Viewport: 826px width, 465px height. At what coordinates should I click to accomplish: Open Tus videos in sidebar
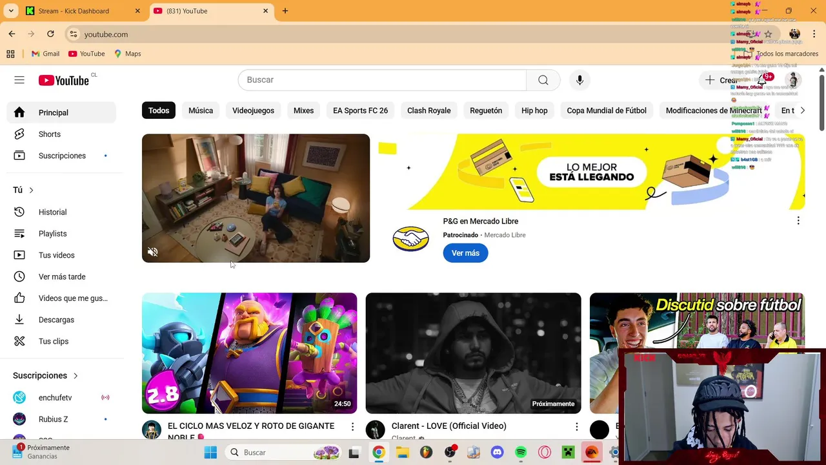coord(61,255)
